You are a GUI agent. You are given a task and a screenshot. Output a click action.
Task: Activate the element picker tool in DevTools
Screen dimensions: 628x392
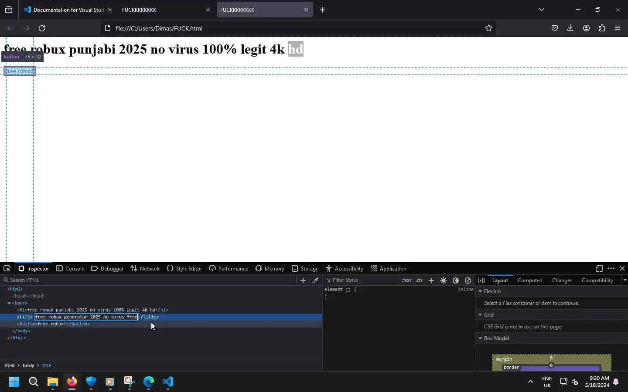[x=7, y=268]
